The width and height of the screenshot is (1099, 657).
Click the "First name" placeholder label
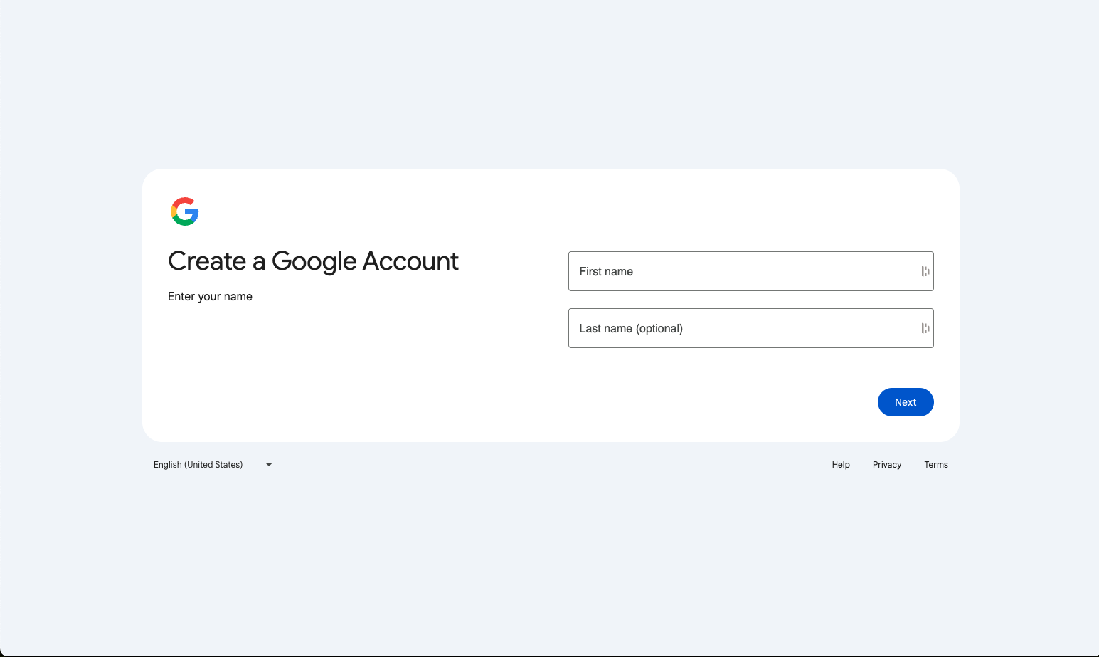tap(606, 271)
